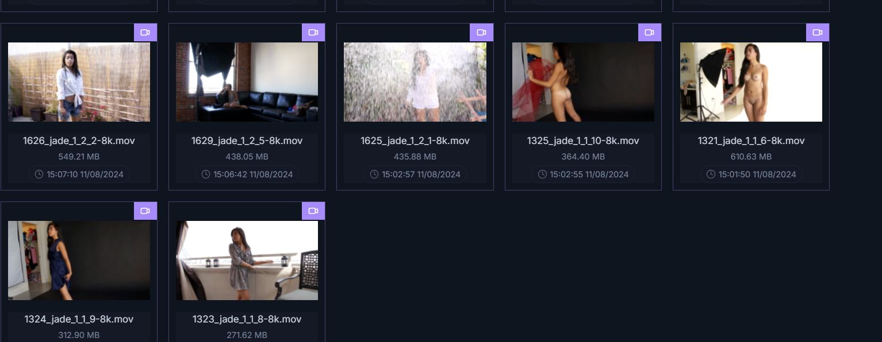Open thumbnail of 1625_jade_1_2_1-8k.mov
Viewport: 882px width, 342px height.
click(x=415, y=82)
